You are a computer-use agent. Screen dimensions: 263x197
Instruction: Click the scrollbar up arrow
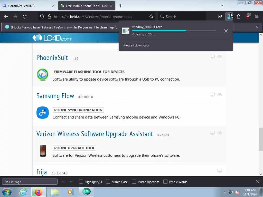pyautogui.click(x=261, y=35)
